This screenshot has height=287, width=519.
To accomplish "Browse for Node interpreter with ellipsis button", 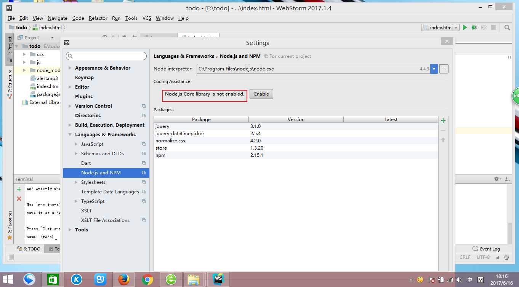I will click(444, 69).
